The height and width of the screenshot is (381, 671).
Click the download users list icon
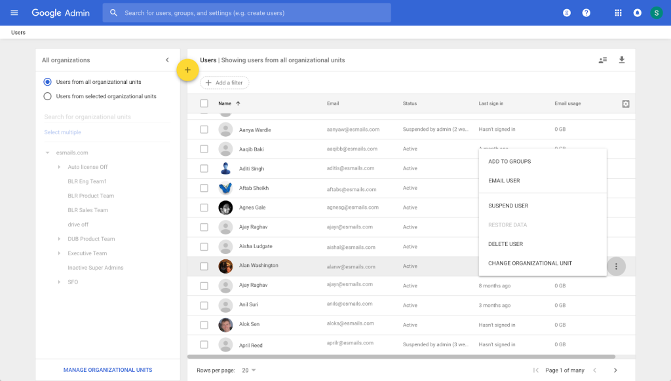[x=621, y=60]
